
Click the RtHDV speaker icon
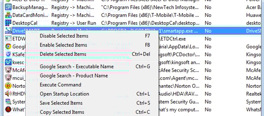tap(8, 94)
